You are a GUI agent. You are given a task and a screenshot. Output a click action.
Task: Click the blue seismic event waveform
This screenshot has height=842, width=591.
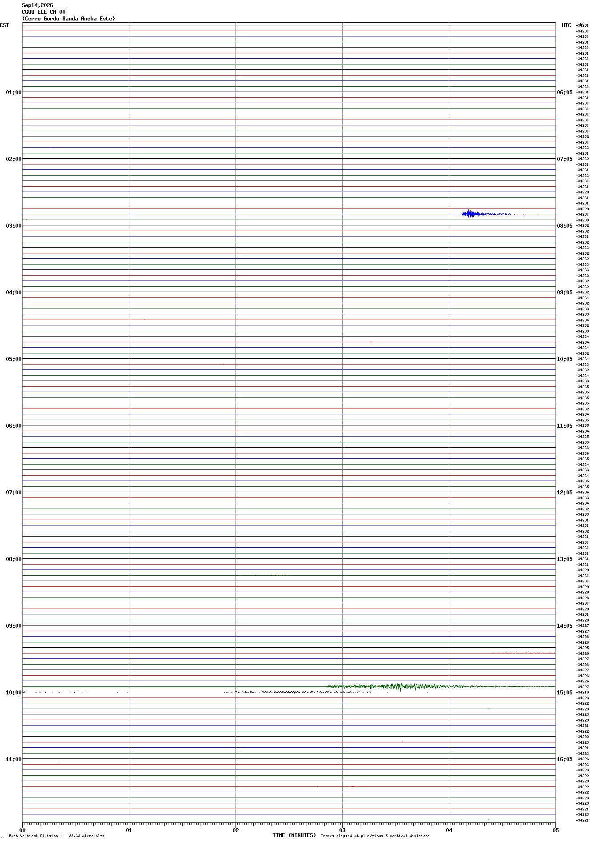coord(500,214)
